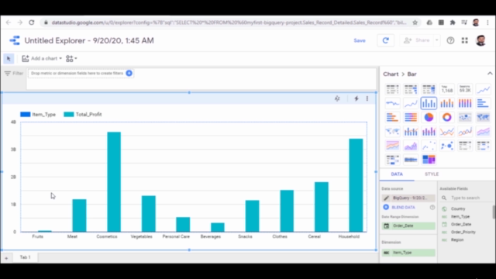Edit the BigQuery data source pencil icon
Image resolution: width=496 pixels, height=279 pixels.
pos(386,198)
